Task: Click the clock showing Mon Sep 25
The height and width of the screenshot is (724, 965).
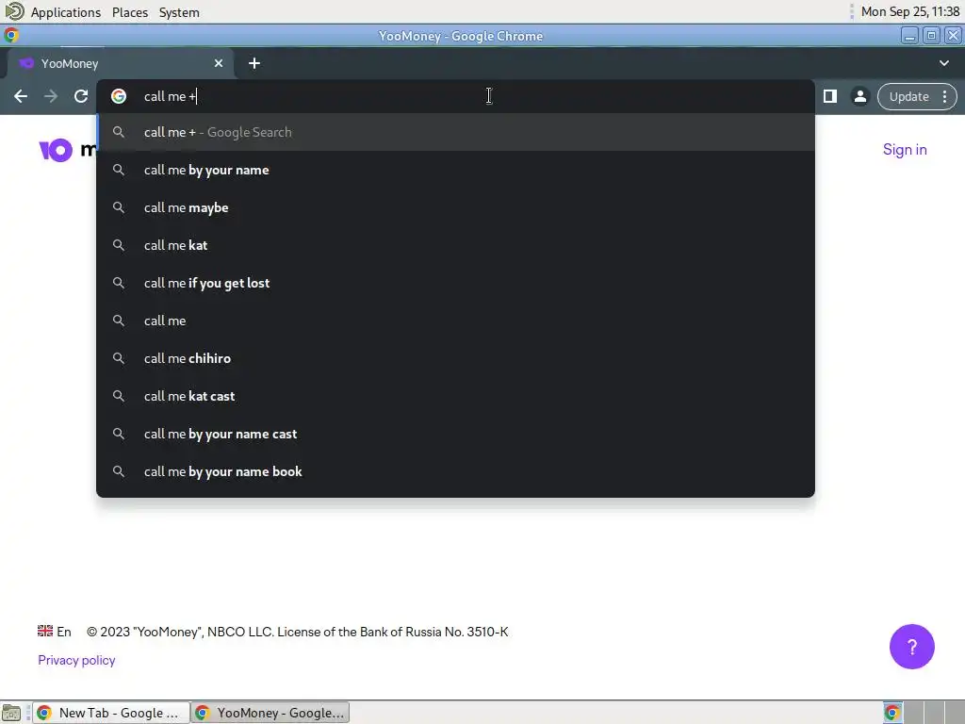Action: point(910,11)
